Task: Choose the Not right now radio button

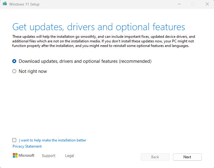Action: 14,71
